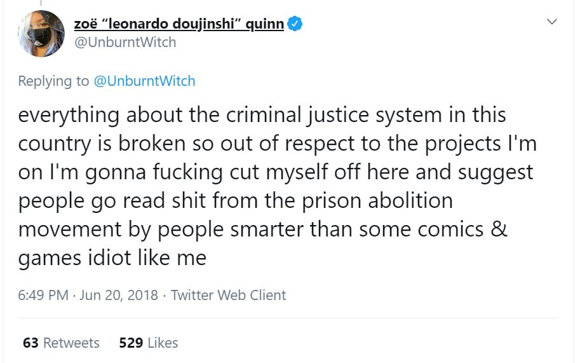Image resolution: width=580 pixels, height=363 pixels.
Task: Click the closing words "games idiot like me"
Action: [x=112, y=258]
